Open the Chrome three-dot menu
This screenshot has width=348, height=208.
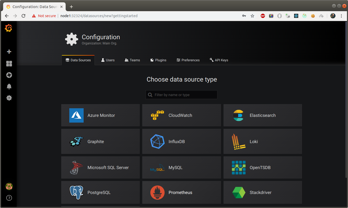[x=341, y=16]
